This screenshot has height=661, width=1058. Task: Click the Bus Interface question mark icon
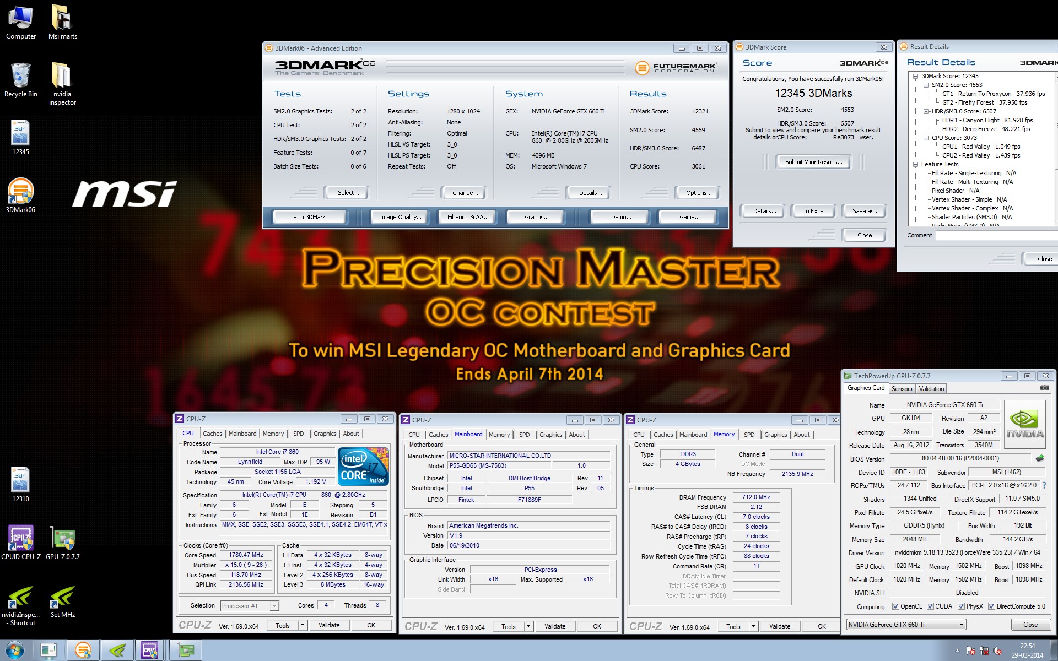click(1044, 485)
